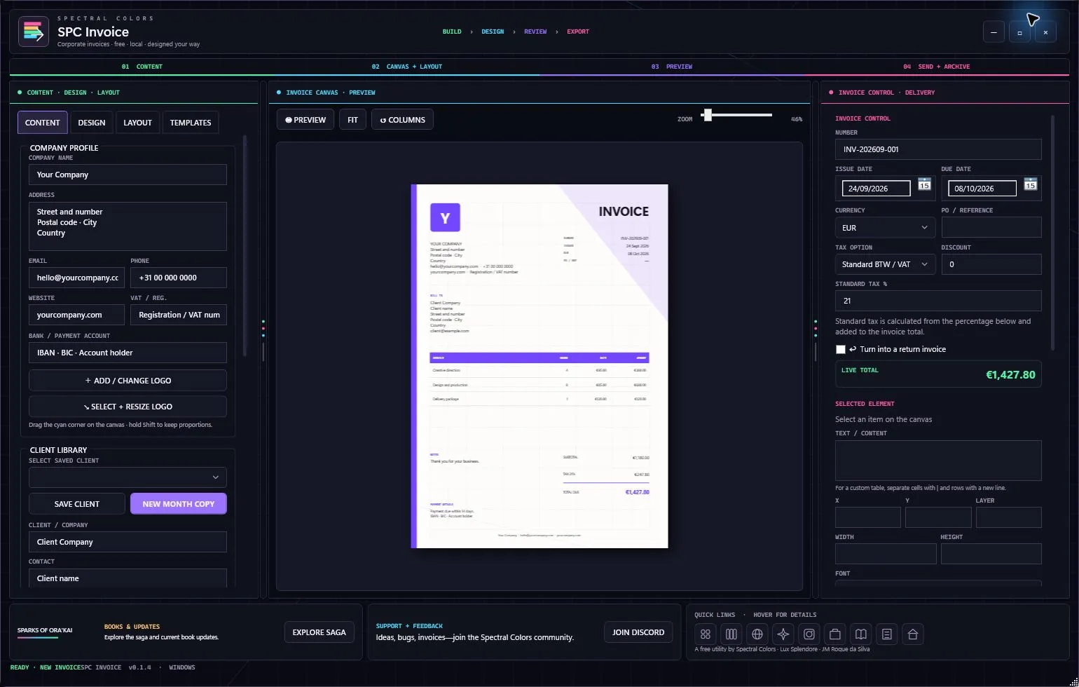
Task: Click the invoice Number field
Action: point(938,149)
